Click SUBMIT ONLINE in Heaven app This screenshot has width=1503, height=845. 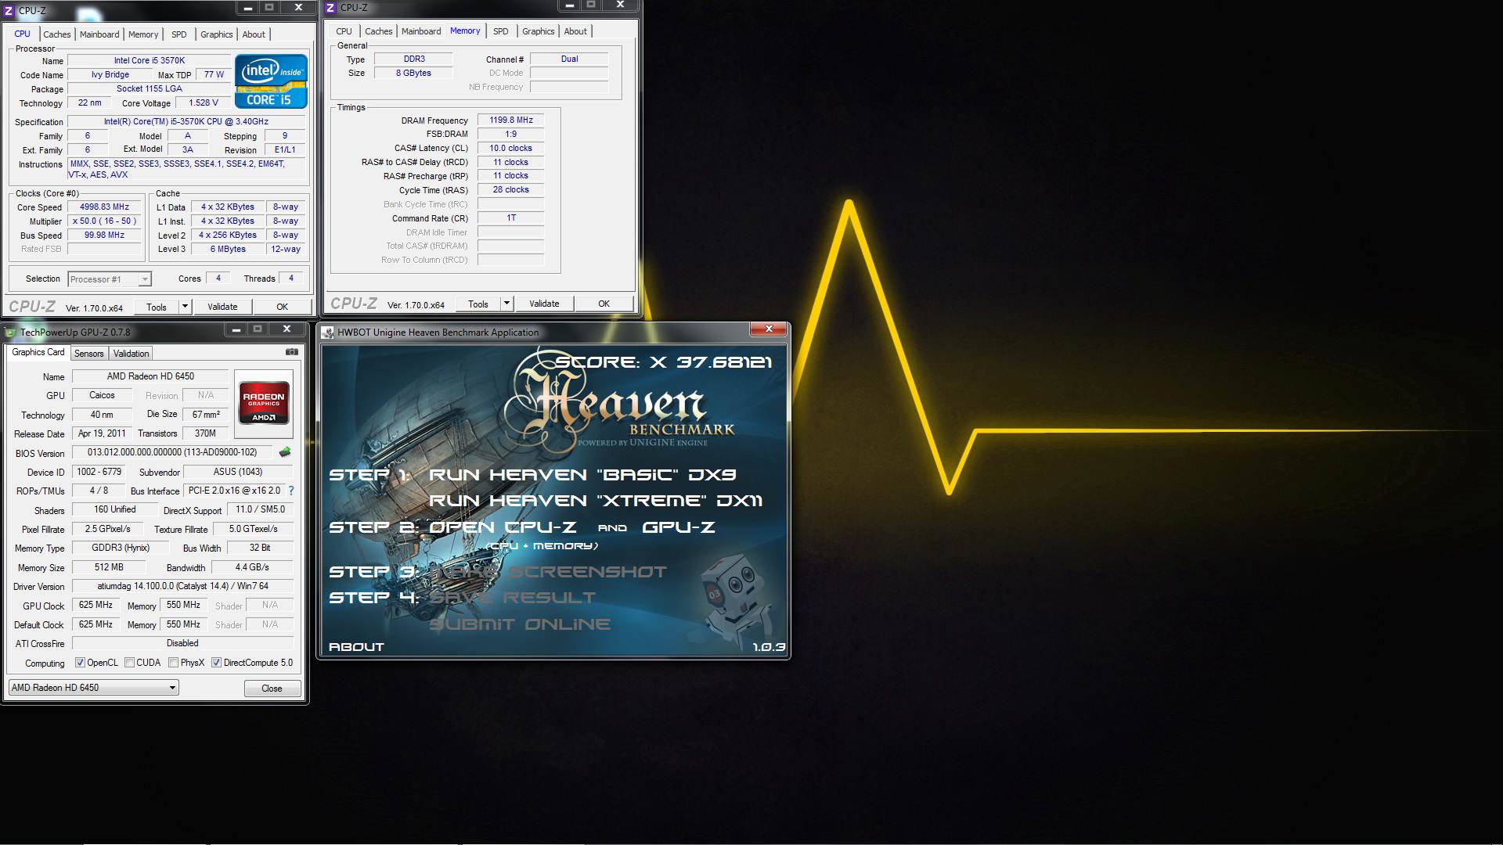[520, 624]
